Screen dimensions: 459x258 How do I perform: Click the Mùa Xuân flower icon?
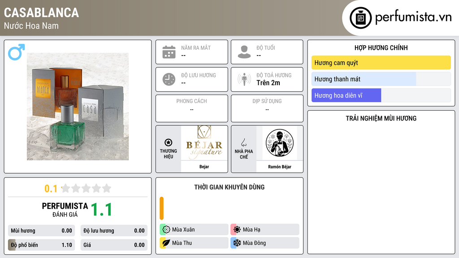(x=166, y=230)
